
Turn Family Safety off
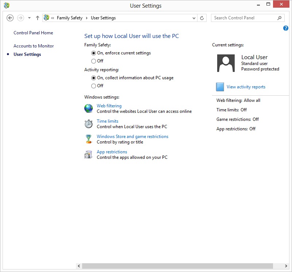coord(94,61)
